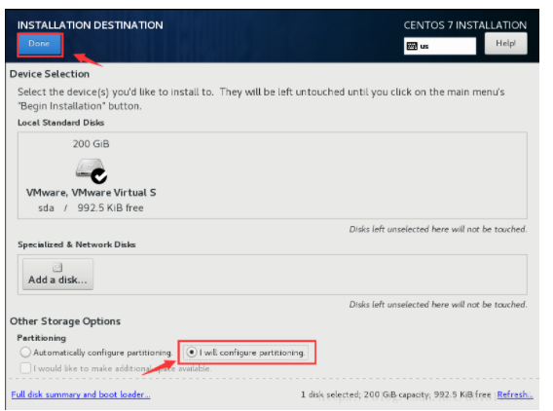Check 'I would like to make additional space available'
553x411 pixels.
[25, 368]
